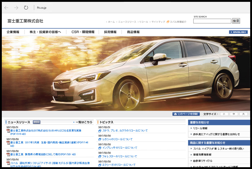The image size is (252, 169).
Task: Open the 商品情報 menu
Action: pyautogui.click(x=133, y=32)
